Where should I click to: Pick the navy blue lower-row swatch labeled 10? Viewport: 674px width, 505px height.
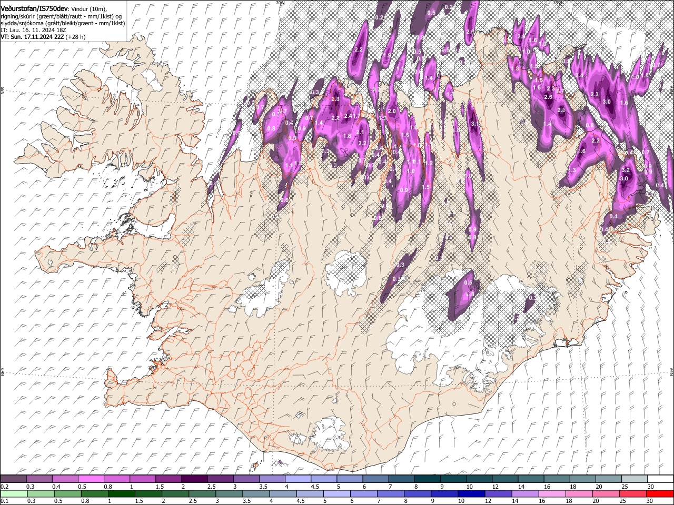click(471, 493)
